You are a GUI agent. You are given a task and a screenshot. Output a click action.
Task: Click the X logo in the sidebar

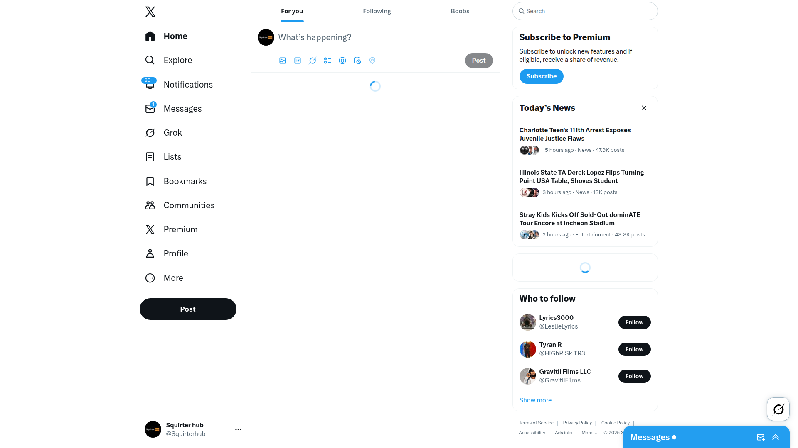[x=150, y=12]
